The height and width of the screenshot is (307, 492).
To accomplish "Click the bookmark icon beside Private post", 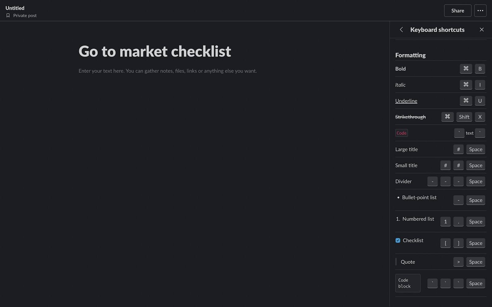I will (8, 15).
